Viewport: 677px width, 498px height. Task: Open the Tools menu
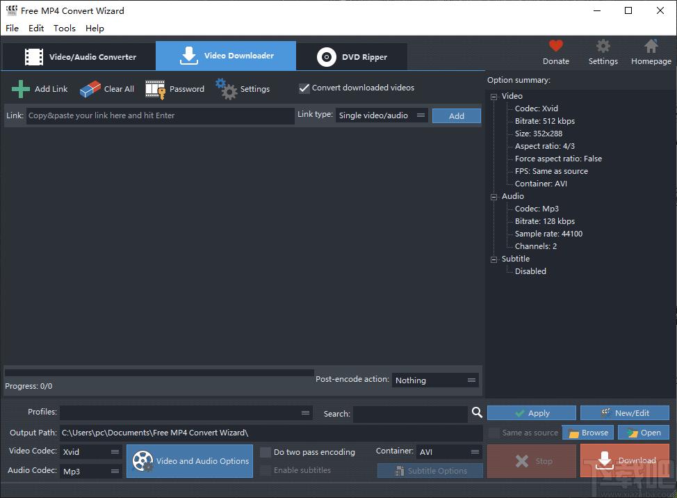pos(65,28)
